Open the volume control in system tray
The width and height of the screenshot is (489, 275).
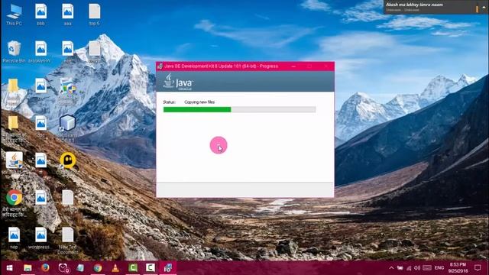(x=417, y=268)
